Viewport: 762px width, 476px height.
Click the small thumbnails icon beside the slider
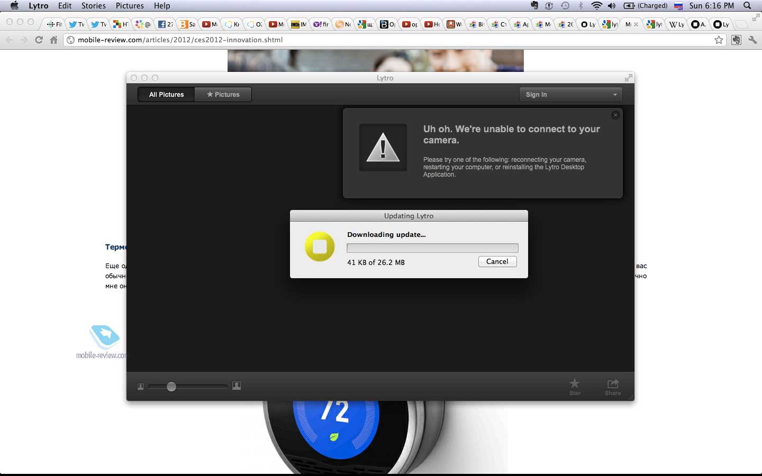(x=140, y=387)
